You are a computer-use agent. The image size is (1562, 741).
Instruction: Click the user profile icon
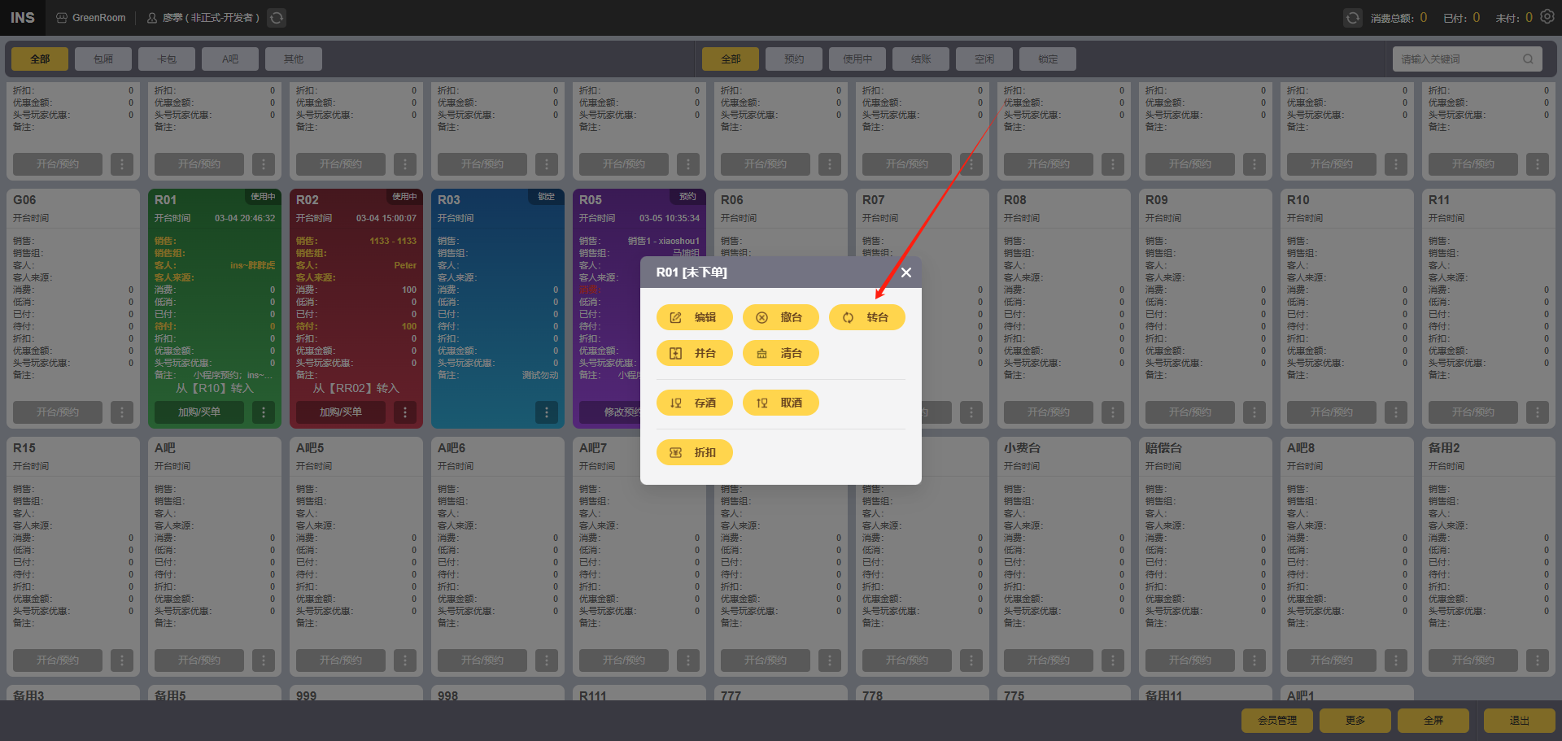click(152, 18)
